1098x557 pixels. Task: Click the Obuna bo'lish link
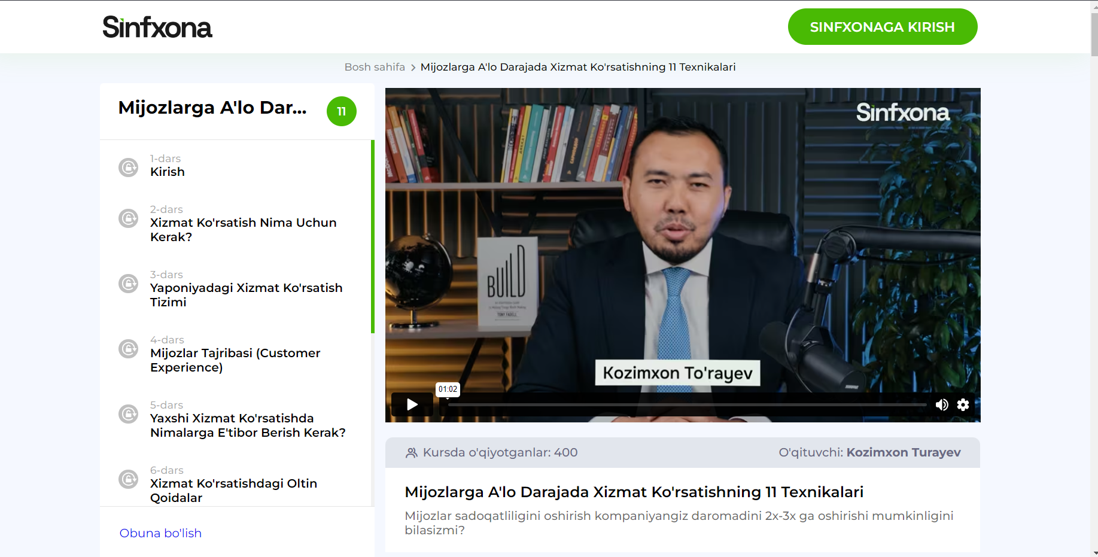(160, 533)
